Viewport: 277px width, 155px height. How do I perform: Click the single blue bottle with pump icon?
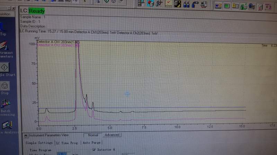(x=195, y=4)
